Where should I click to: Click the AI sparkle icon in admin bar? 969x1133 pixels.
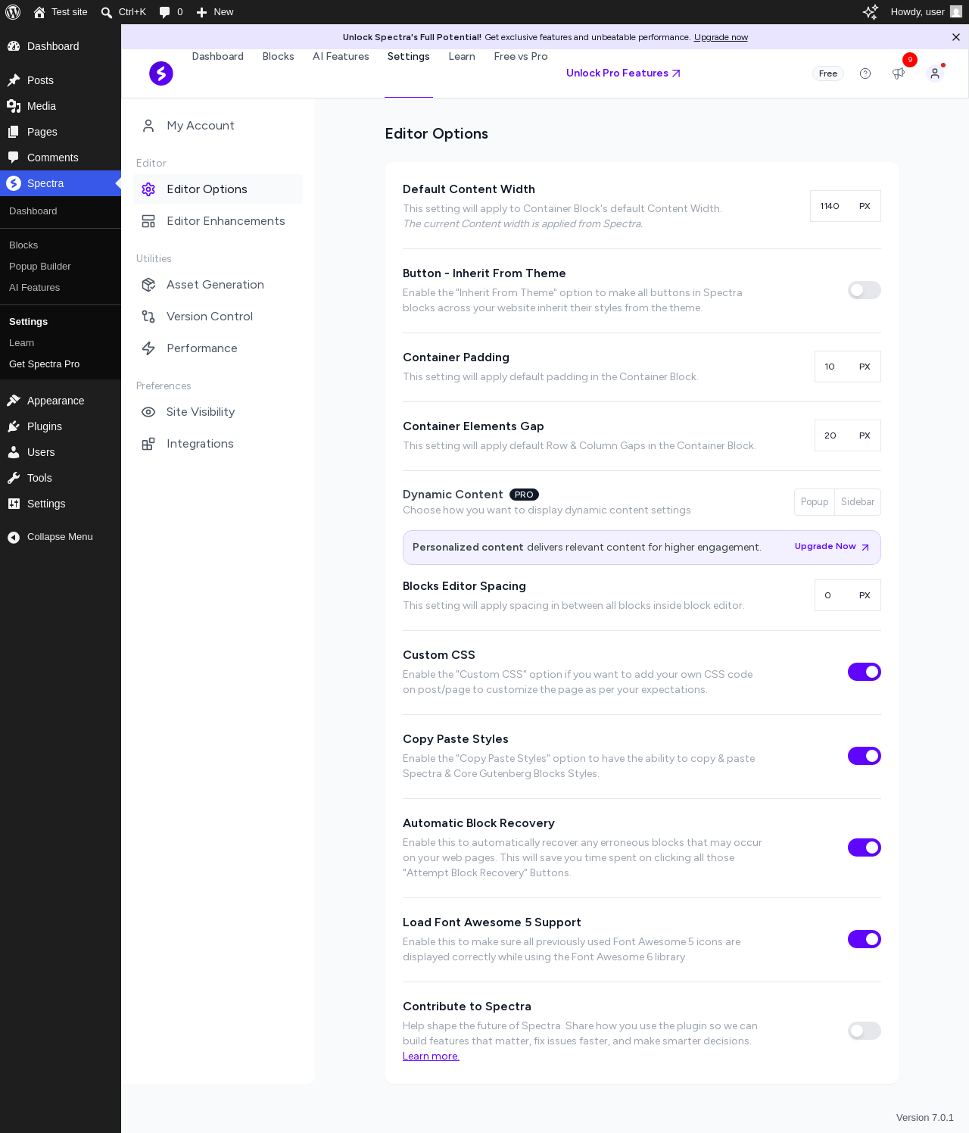(871, 12)
